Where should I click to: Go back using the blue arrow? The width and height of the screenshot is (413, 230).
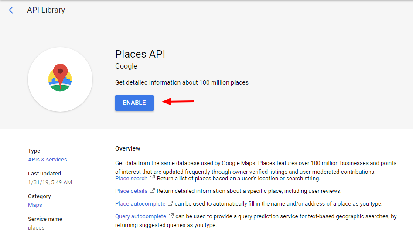(x=12, y=10)
